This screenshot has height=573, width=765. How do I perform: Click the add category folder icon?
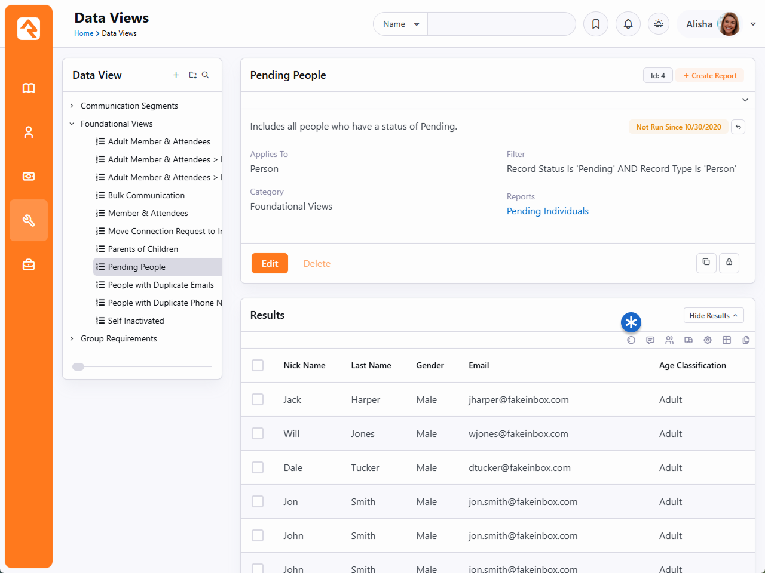(192, 75)
